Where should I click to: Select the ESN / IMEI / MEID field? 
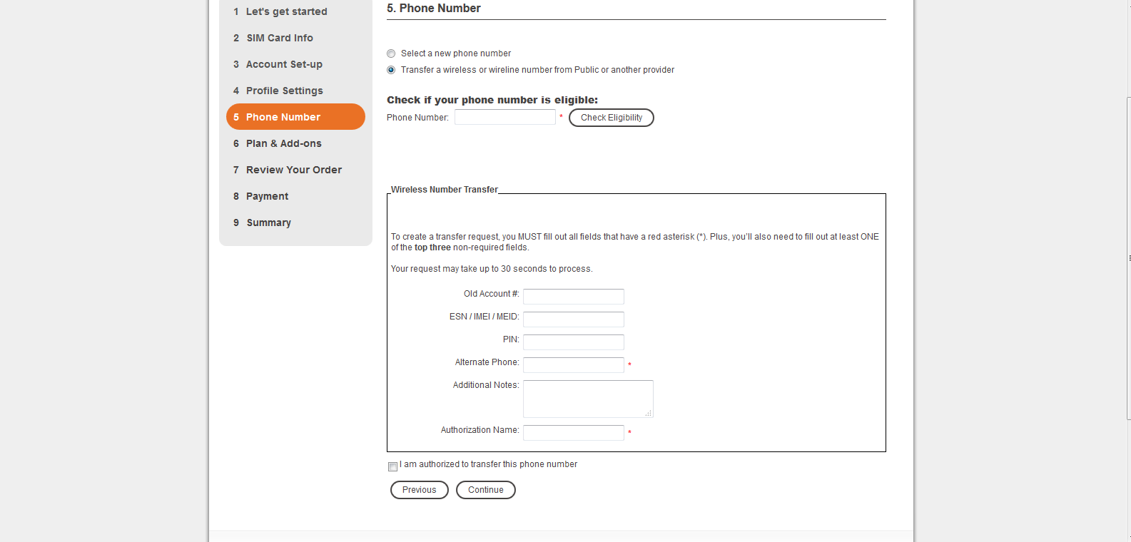573,319
